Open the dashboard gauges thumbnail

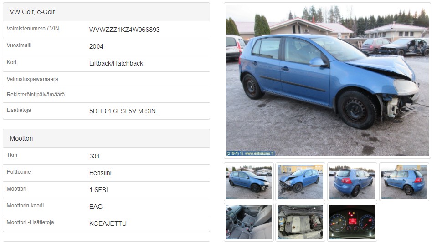click(352, 222)
